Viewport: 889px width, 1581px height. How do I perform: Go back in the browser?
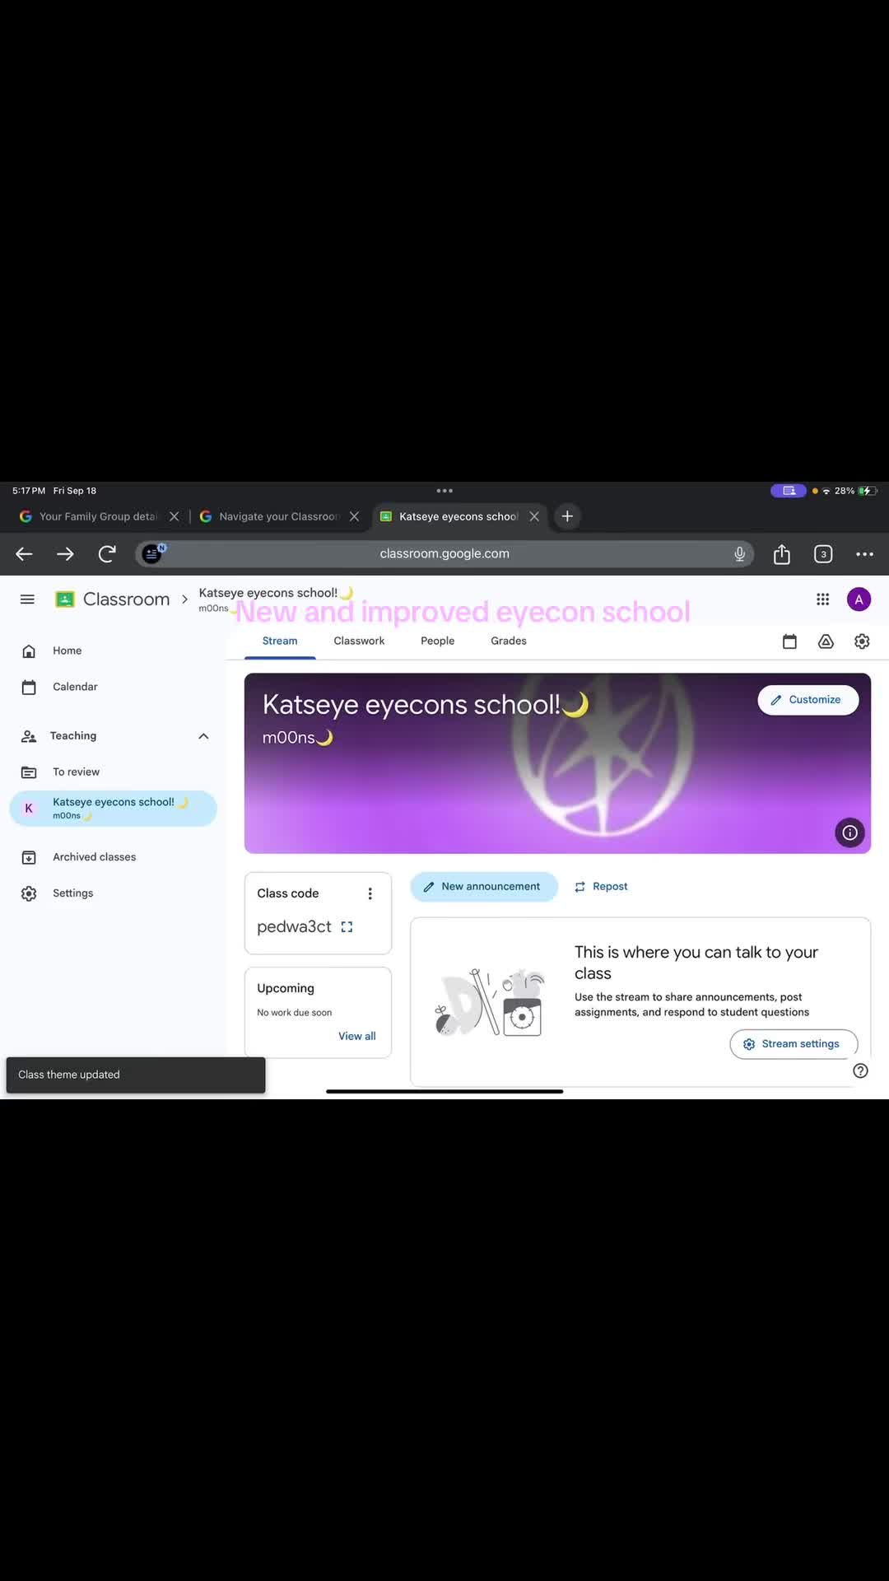point(24,554)
